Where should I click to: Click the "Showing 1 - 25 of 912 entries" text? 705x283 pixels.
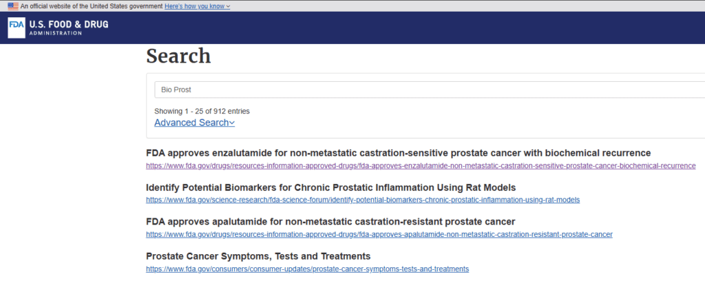point(202,111)
